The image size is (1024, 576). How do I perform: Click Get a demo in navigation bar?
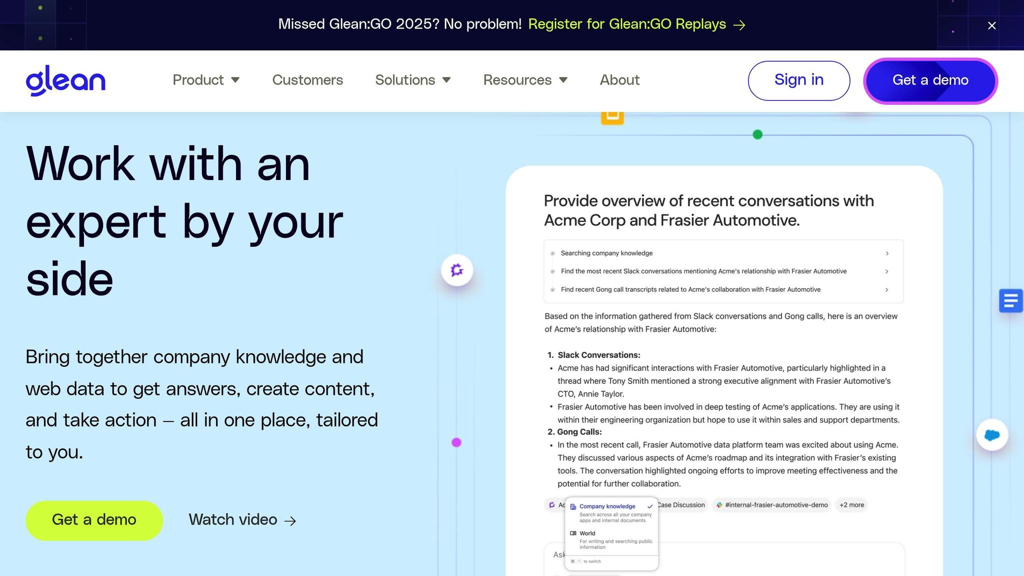(x=930, y=80)
